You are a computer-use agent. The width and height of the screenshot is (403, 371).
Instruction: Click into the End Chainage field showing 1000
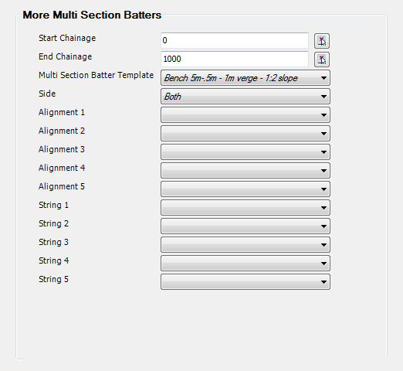[x=235, y=59]
